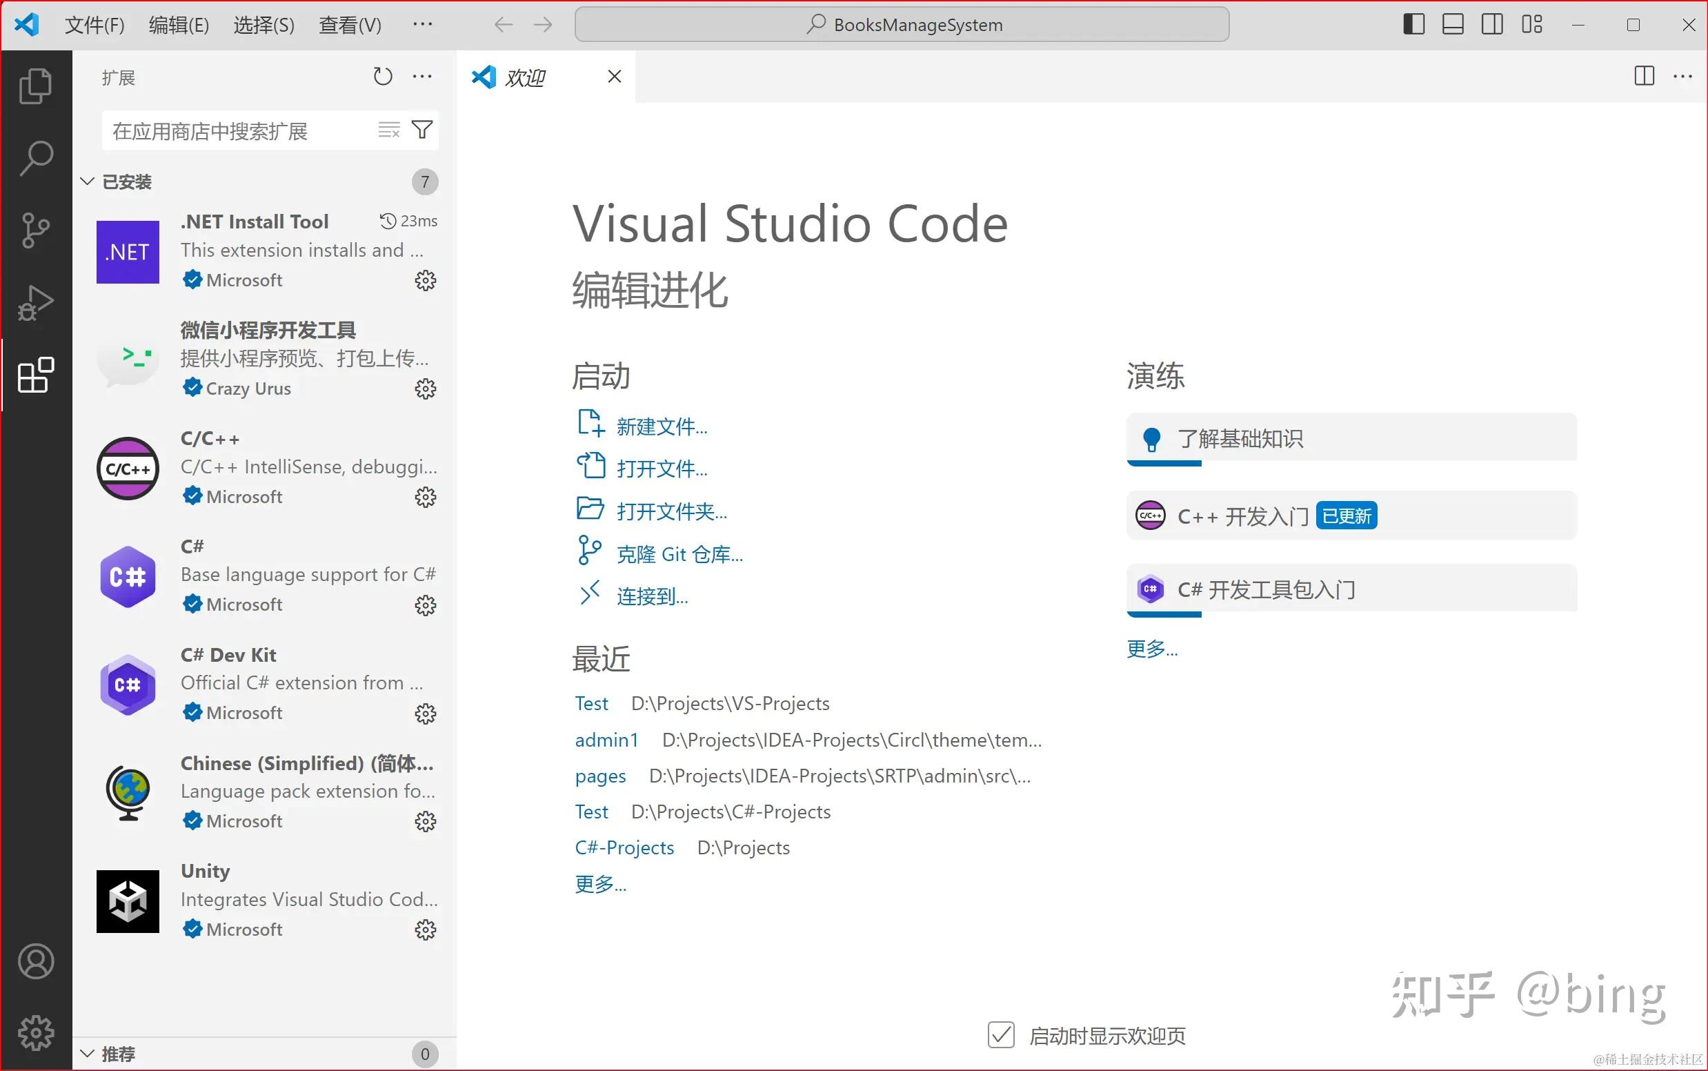Click the 打开文件夹... link
Image resolution: width=1708 pixels, height=1071 pixels.
pos(671,511)
